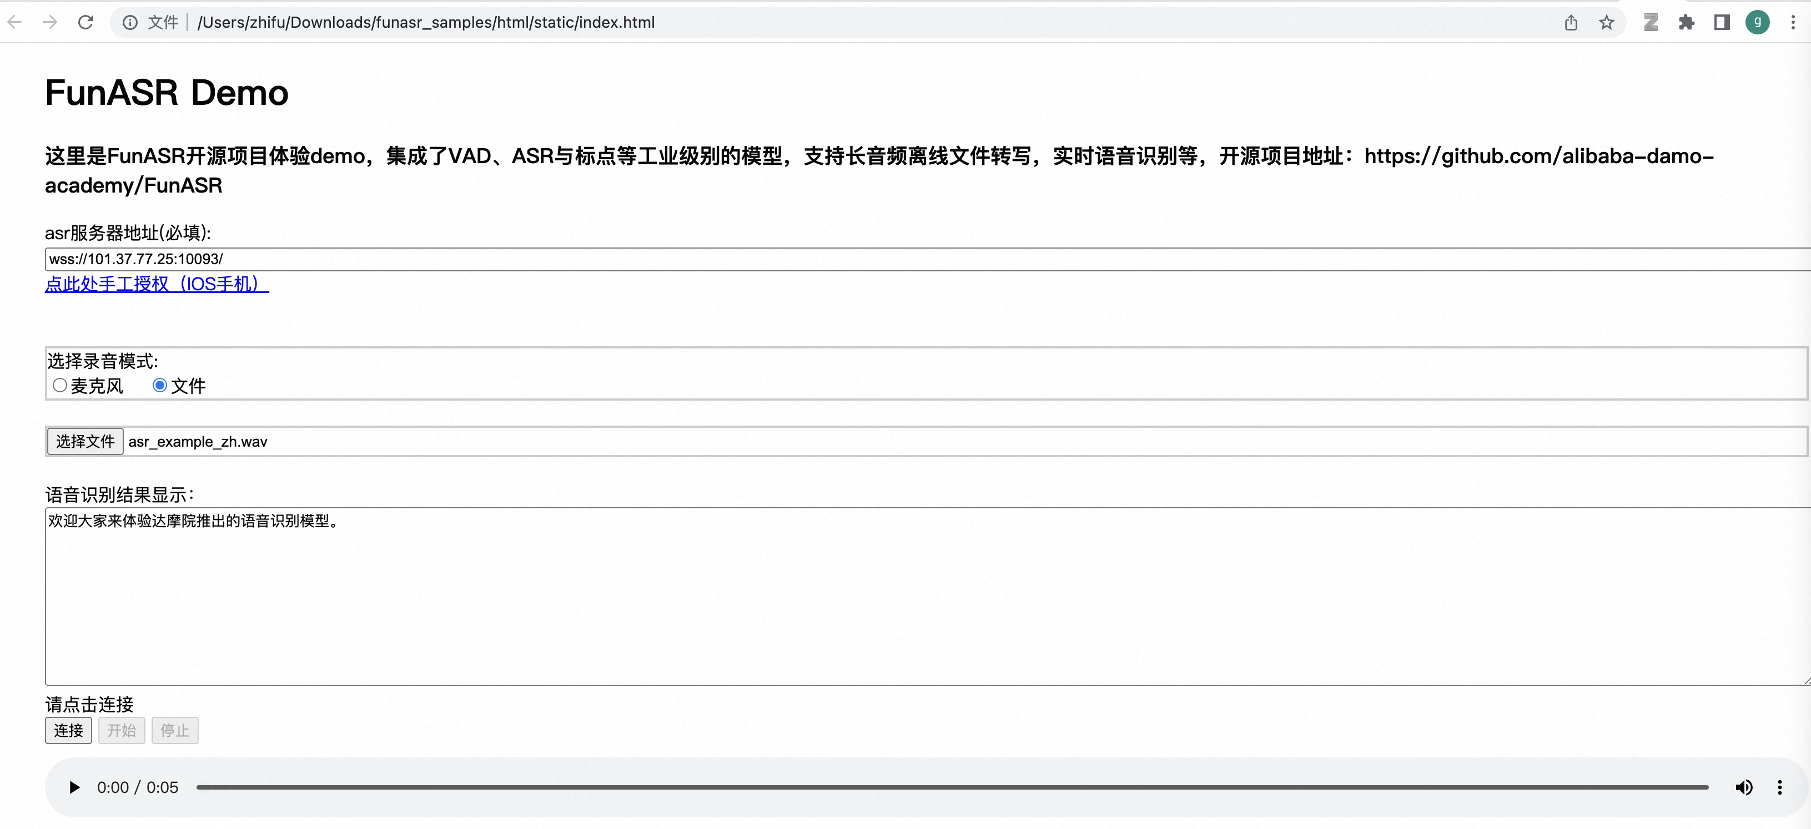Click the site info icon in address bar
The height and width of the screenshot is (829, 1811).
click(x=130, y=23)
